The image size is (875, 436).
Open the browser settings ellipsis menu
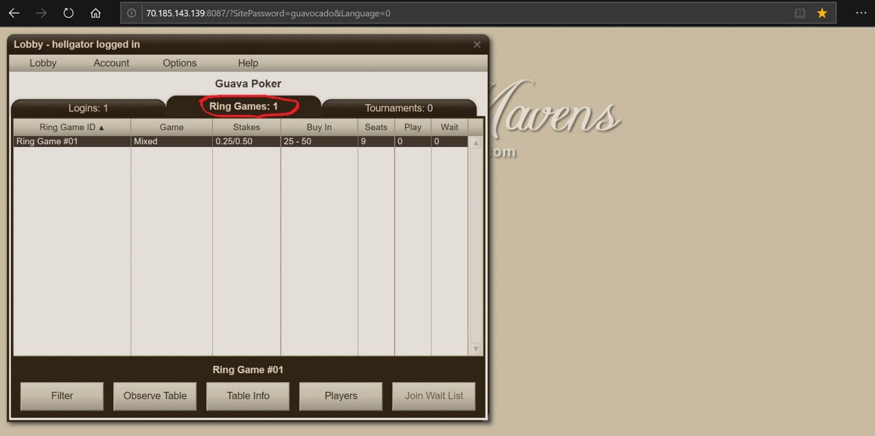pyautogui.click(x=862, y=13)
